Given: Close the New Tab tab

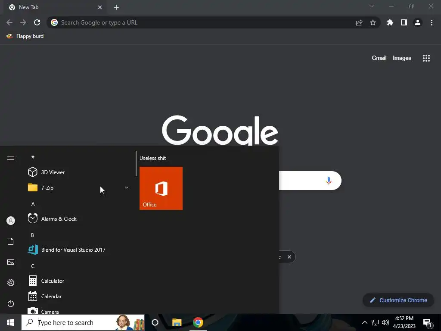Looking at the screenshot, I should point(100,7).
